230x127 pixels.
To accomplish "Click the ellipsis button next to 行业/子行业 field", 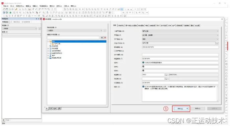I will 217,43.
